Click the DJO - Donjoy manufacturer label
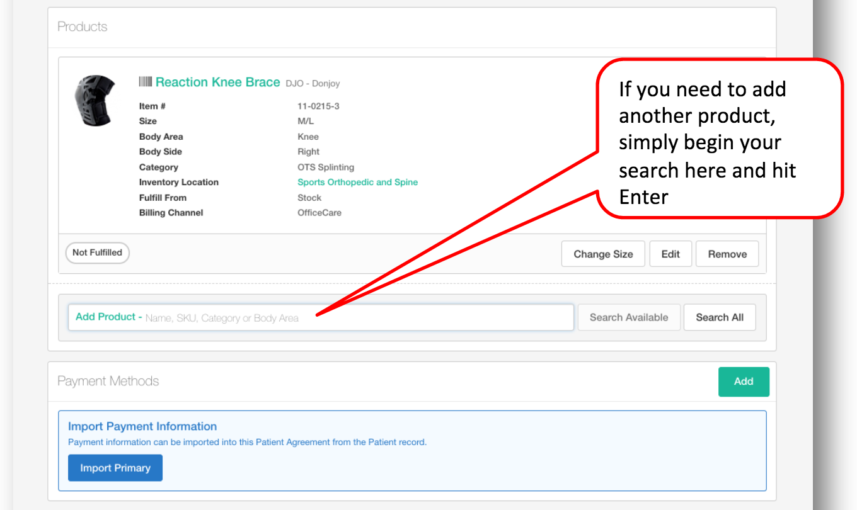The image size is (857, 510). 313,83
